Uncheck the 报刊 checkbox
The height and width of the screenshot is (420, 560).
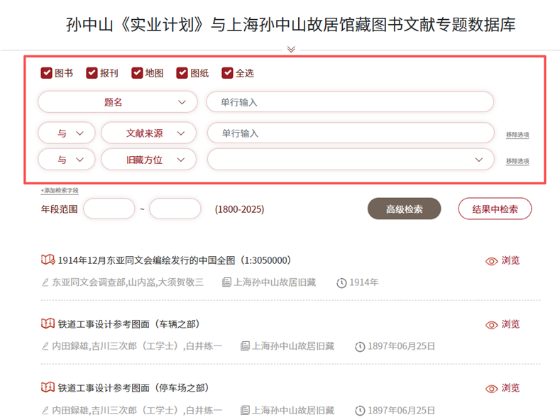92,73
